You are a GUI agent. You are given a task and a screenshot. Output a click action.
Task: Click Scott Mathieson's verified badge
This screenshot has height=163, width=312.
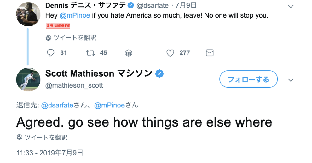coord(160,74)
